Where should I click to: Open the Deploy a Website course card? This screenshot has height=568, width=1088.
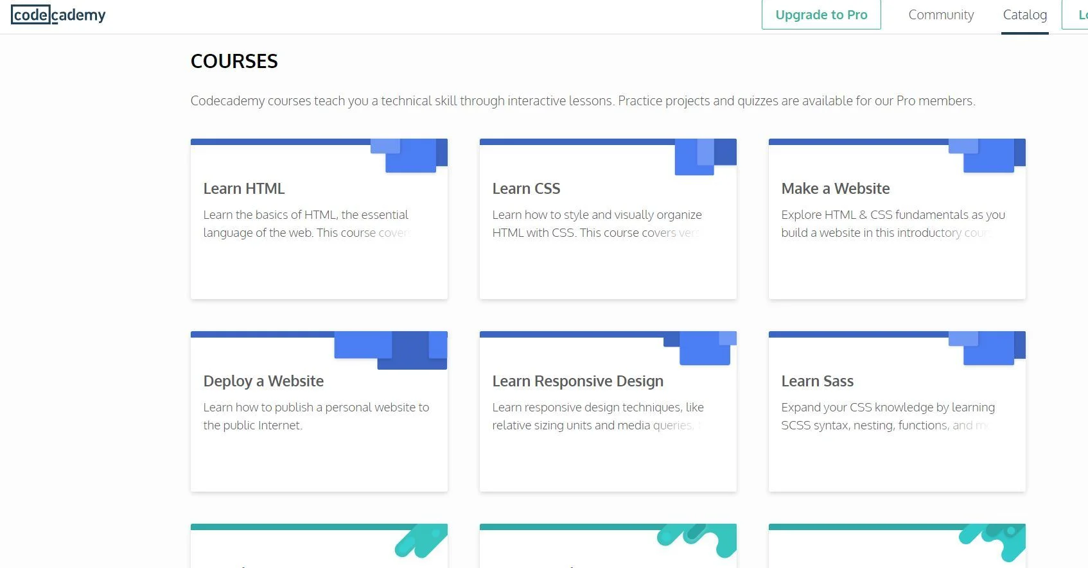(x=319, y=411)
